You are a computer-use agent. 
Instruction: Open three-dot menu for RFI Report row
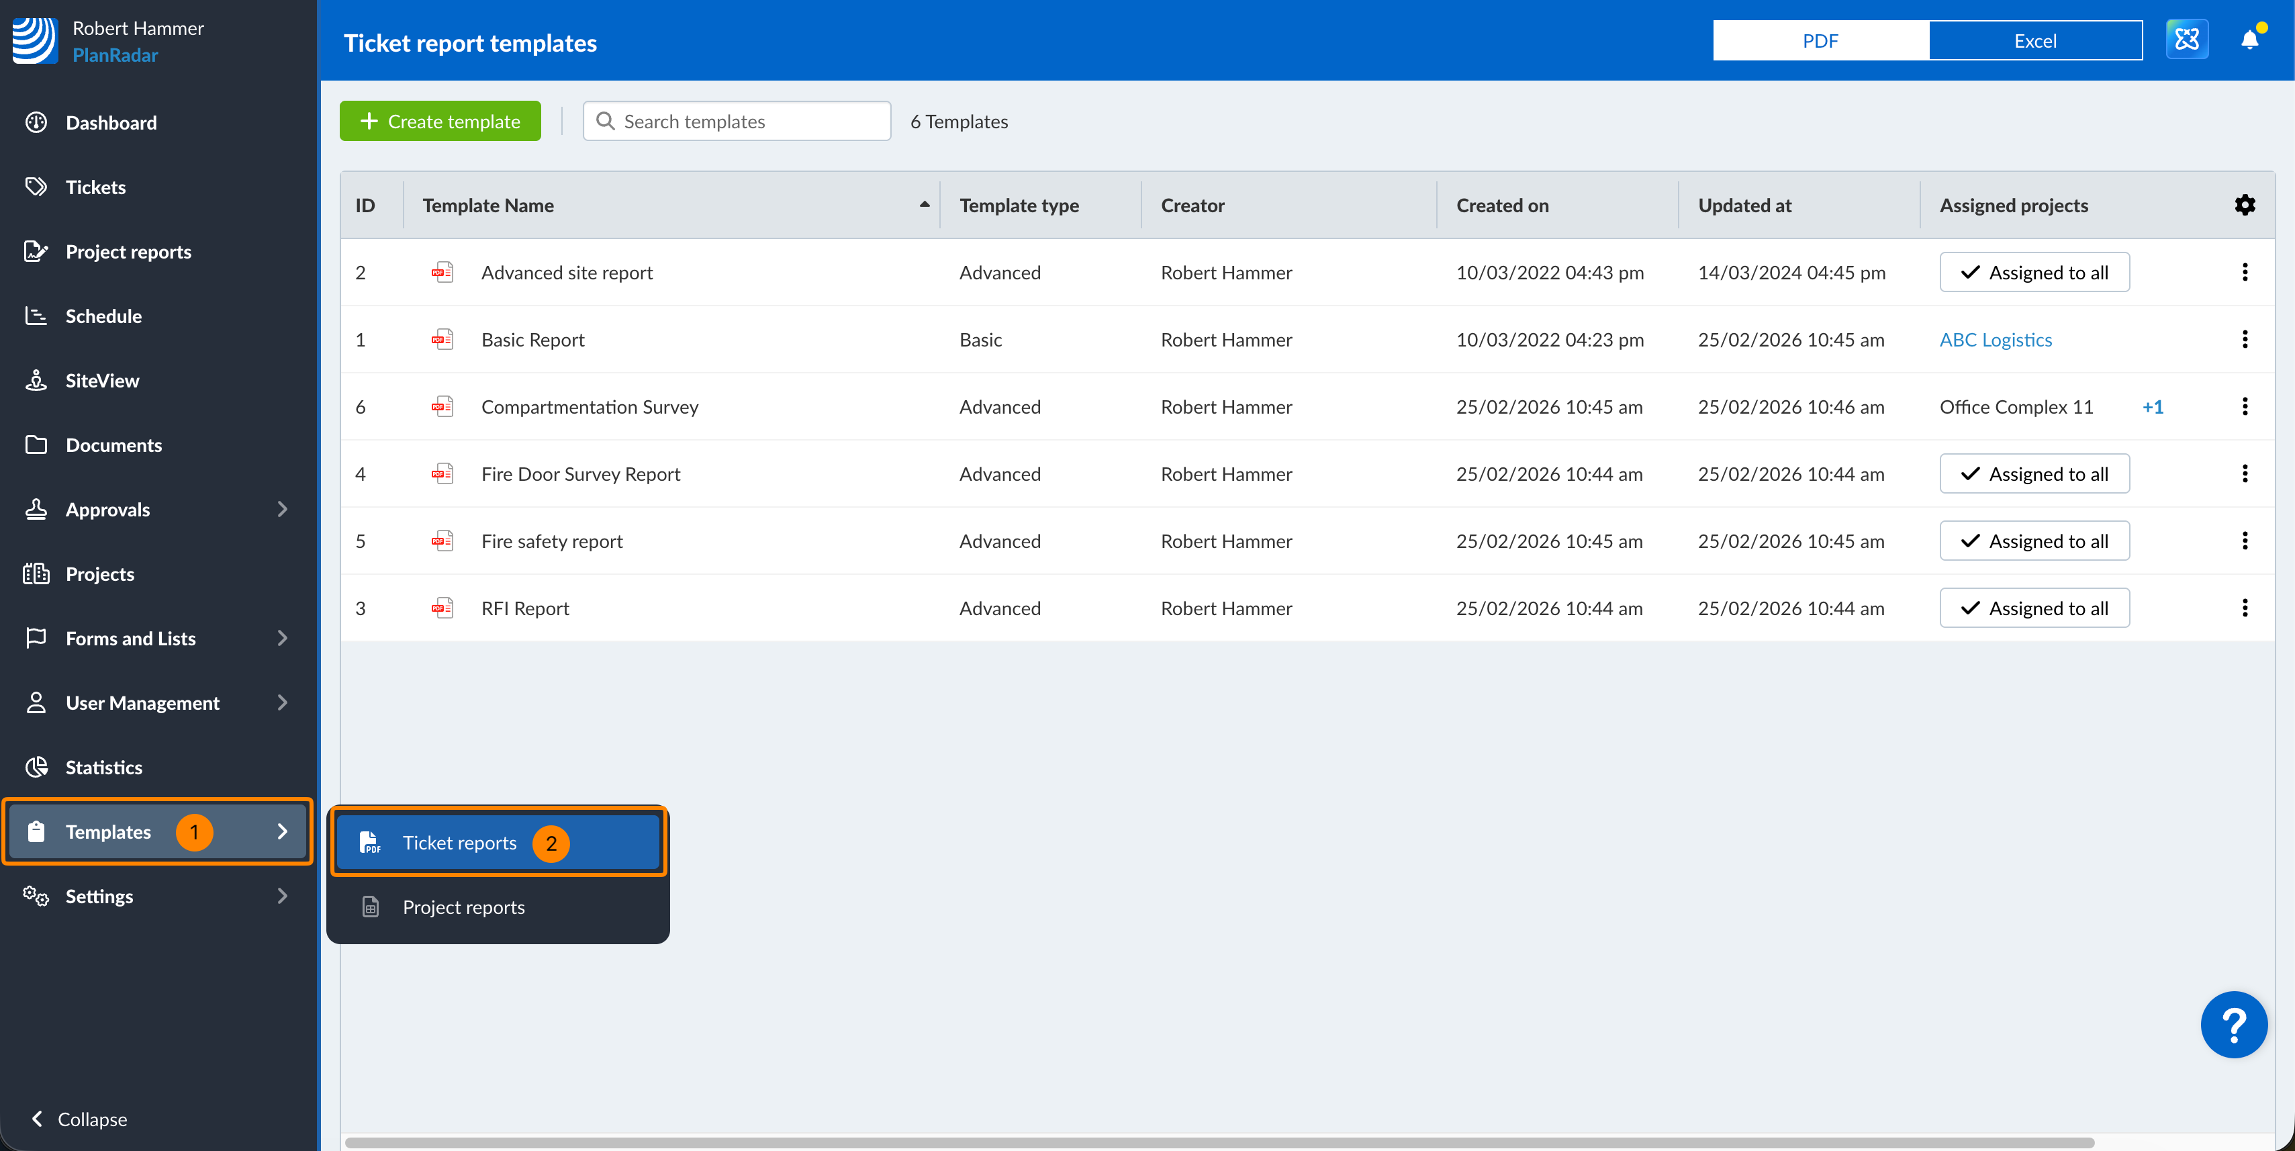click(2244, 608)
